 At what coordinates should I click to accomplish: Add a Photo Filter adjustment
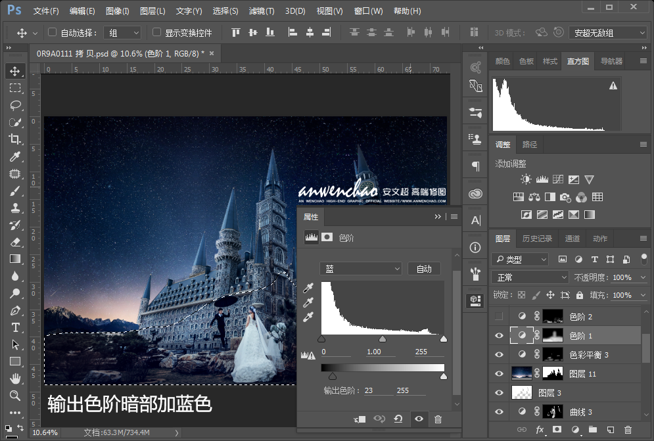[x=565, y=197]
